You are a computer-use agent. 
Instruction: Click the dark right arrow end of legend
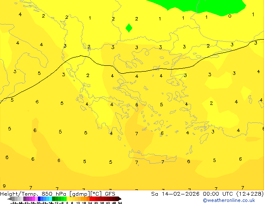(120, 199)
